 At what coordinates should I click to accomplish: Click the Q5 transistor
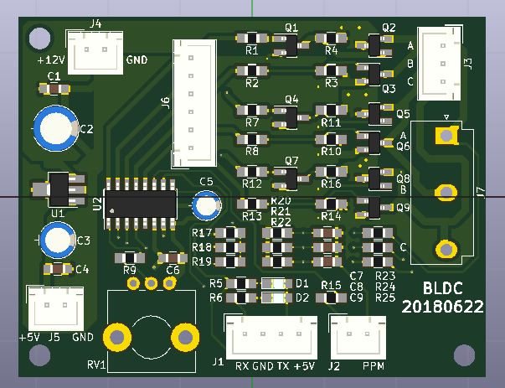pos(374,114)
